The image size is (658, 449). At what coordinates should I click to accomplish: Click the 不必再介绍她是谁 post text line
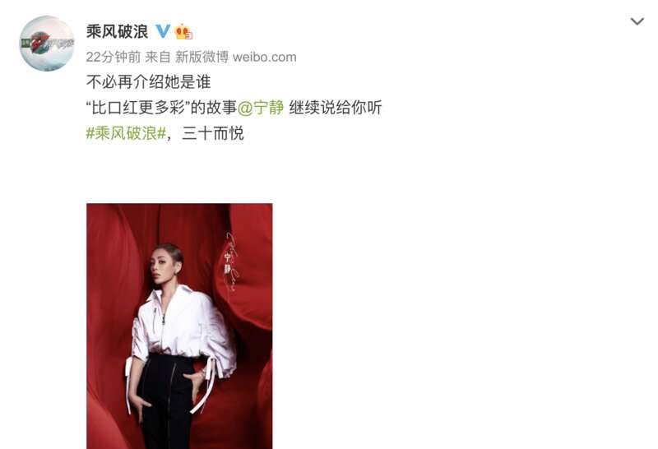[x=148, y=82]
